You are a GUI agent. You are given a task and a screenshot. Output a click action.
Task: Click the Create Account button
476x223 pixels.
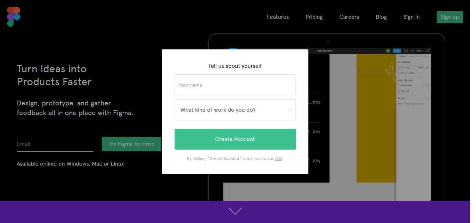(235, 139)
